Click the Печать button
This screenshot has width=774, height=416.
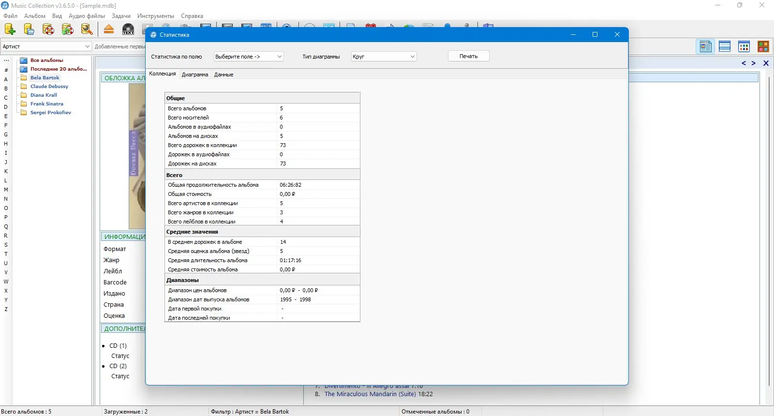tap(468, 56)
